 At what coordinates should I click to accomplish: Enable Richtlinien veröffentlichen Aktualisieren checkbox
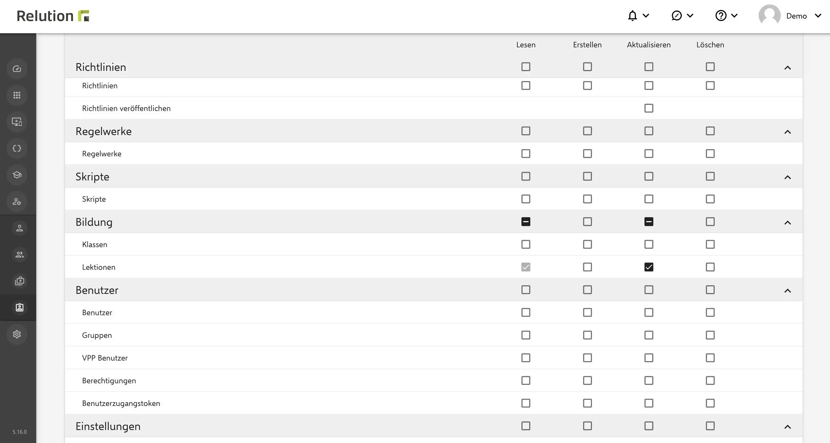(x=649, y=108)
